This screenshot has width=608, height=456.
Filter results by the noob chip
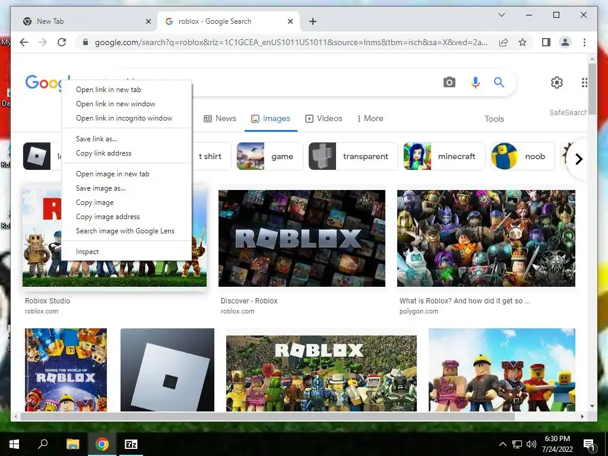[522, 156]
